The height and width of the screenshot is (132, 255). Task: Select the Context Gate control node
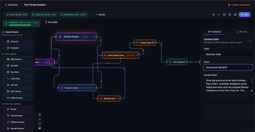17,115
